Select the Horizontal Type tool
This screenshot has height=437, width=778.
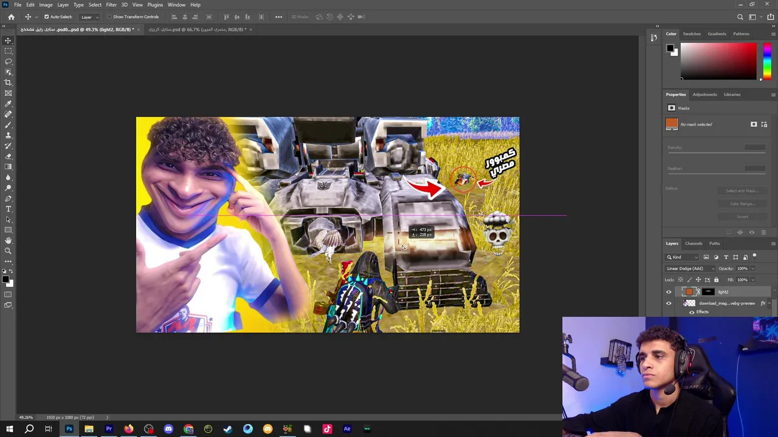(8, 209)
